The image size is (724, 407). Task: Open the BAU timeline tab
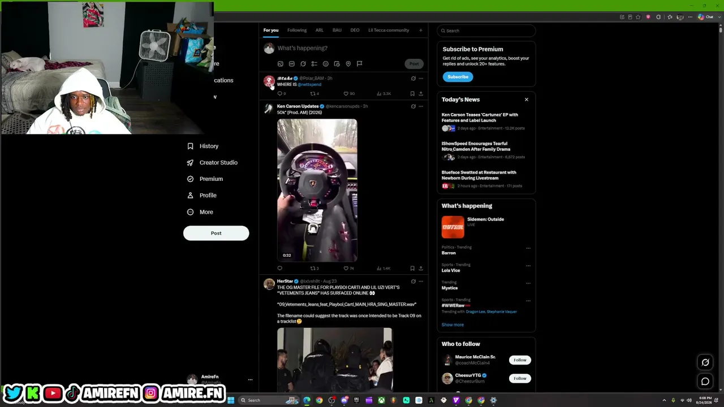point(337,31)
